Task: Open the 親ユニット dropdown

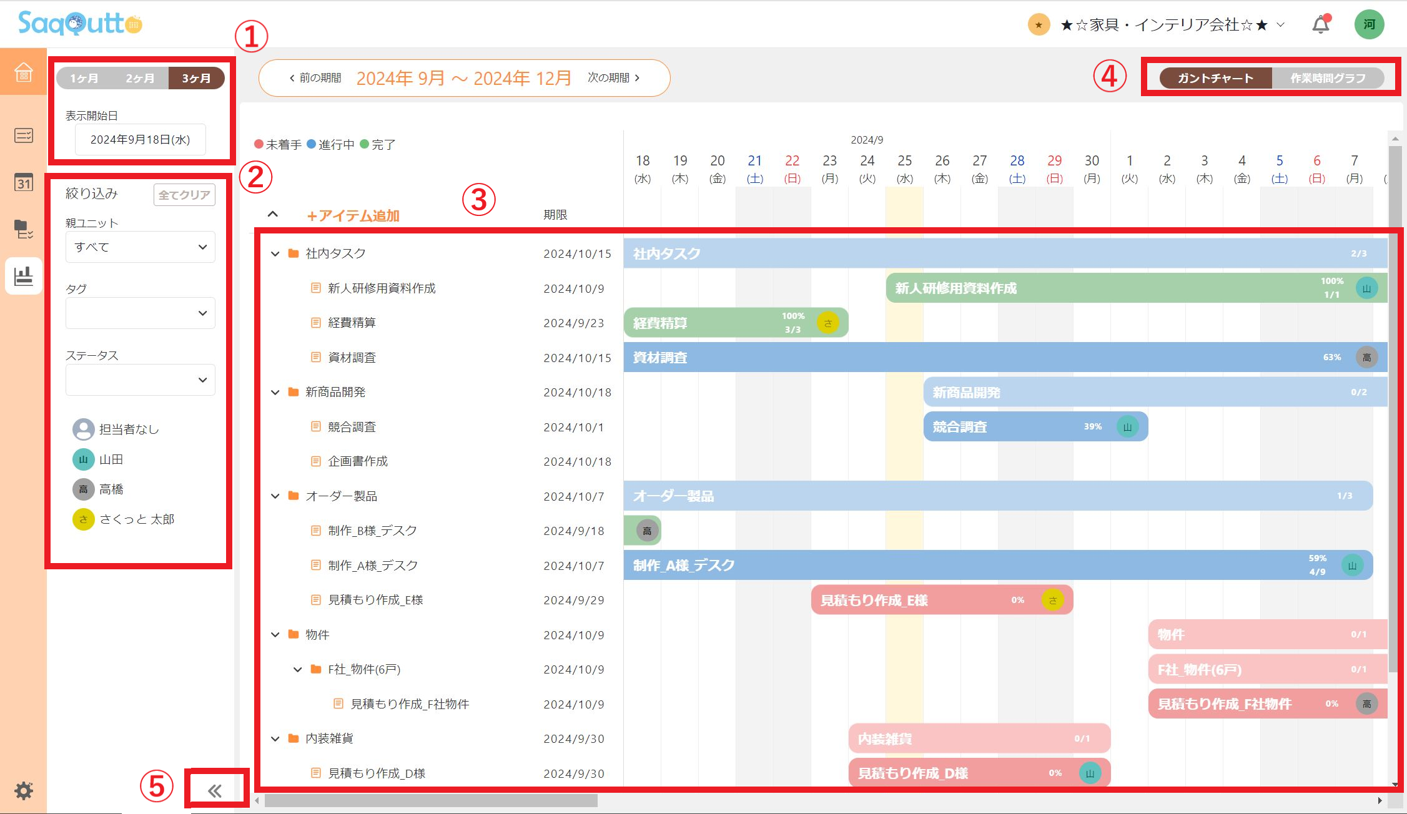Action: pyautogui.click(x=140, y=247)
